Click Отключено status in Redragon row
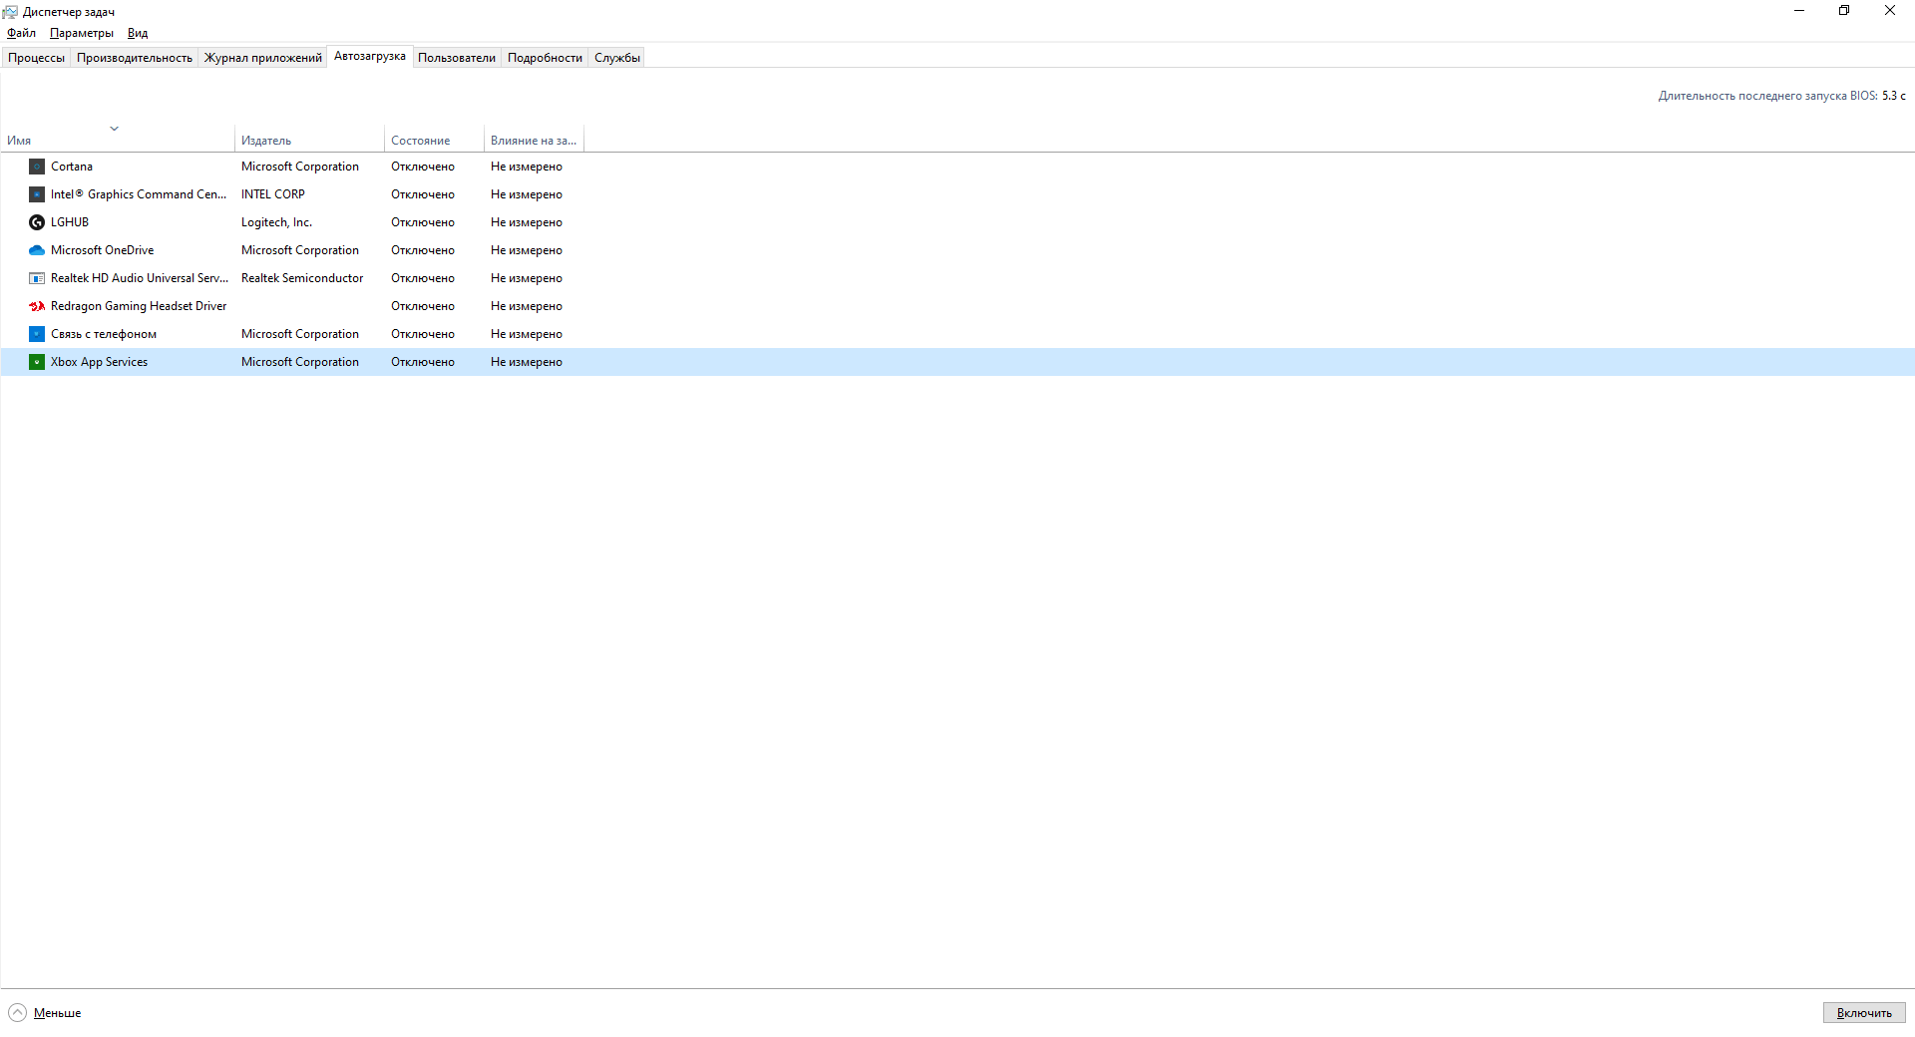Image resolution: width=1915 pixels, height=1037 pixels. 423,306
